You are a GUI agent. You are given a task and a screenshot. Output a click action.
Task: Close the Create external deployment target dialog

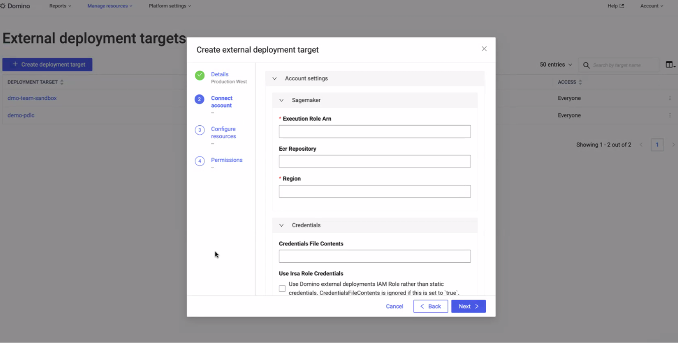pos(484,49)
